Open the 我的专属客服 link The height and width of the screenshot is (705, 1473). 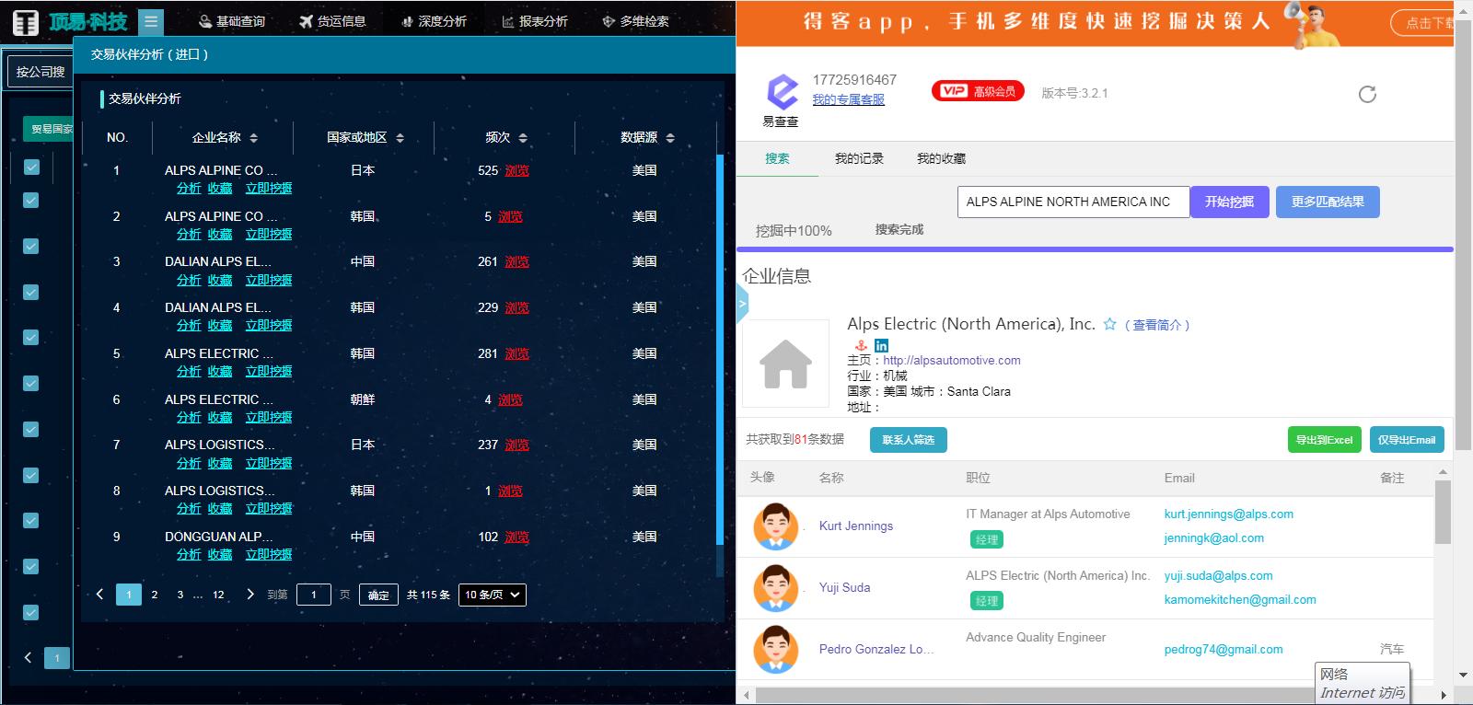point(848,99)
